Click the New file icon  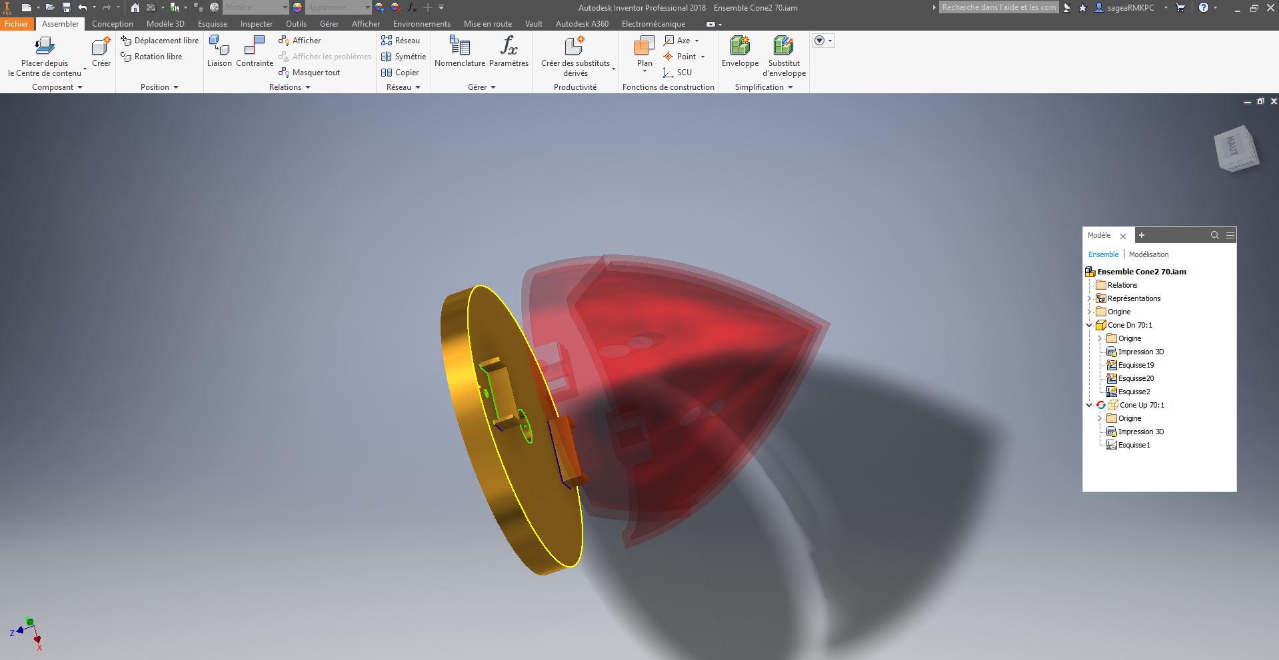click(26, 7)
